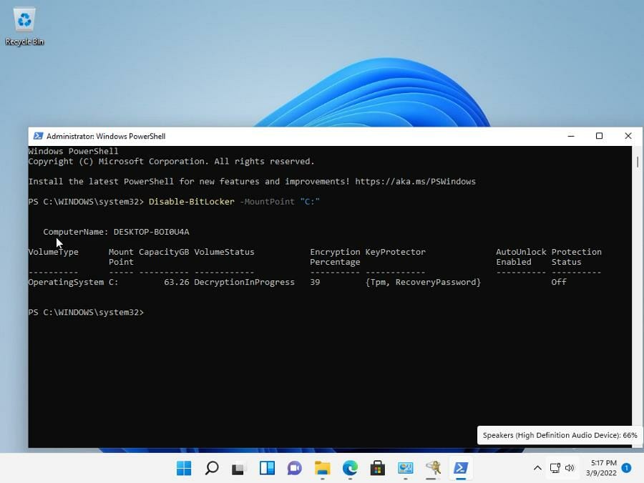The height and width of the screenshot is (483, 644).
Task: Open File Explorer from taskbar
Action: [323, 468]
